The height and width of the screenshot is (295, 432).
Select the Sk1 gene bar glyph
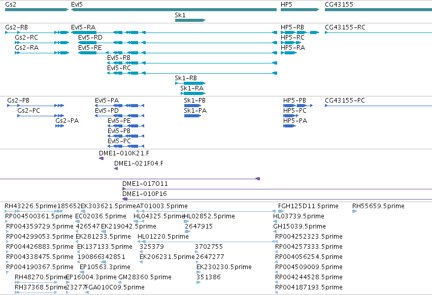[190, 20]
